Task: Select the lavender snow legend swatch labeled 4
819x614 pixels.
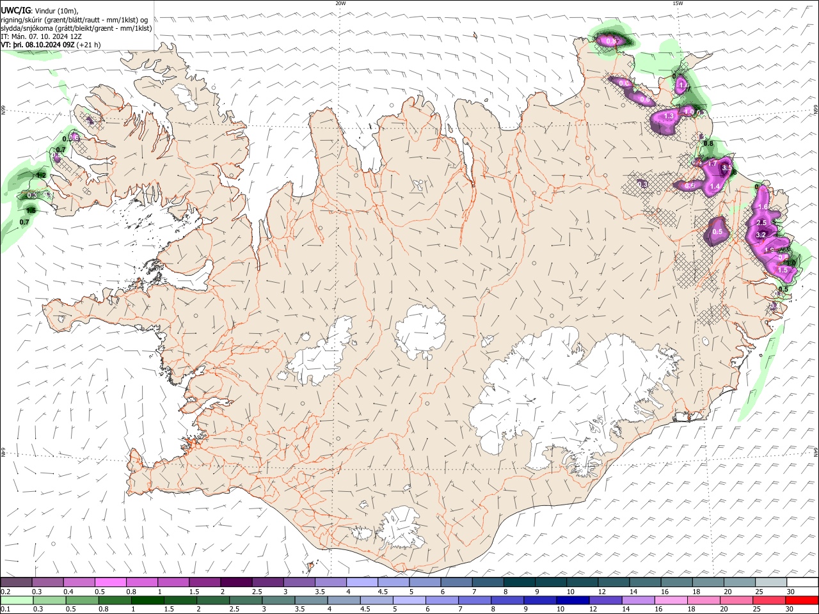Action: [362, 582]
